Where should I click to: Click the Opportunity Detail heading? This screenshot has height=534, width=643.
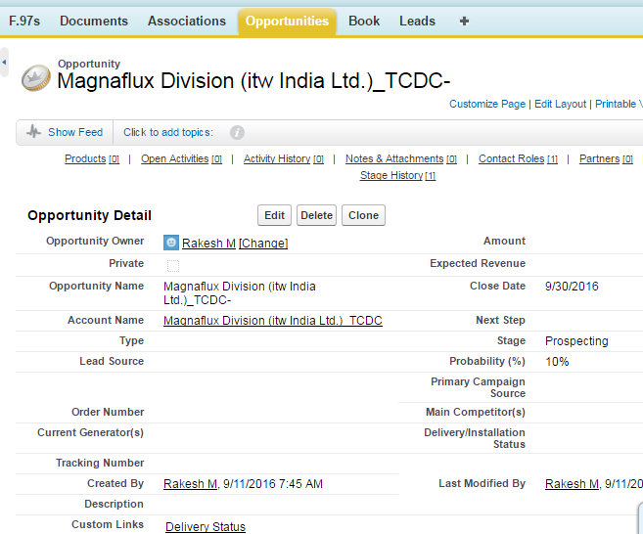click(x=89, y=215)
